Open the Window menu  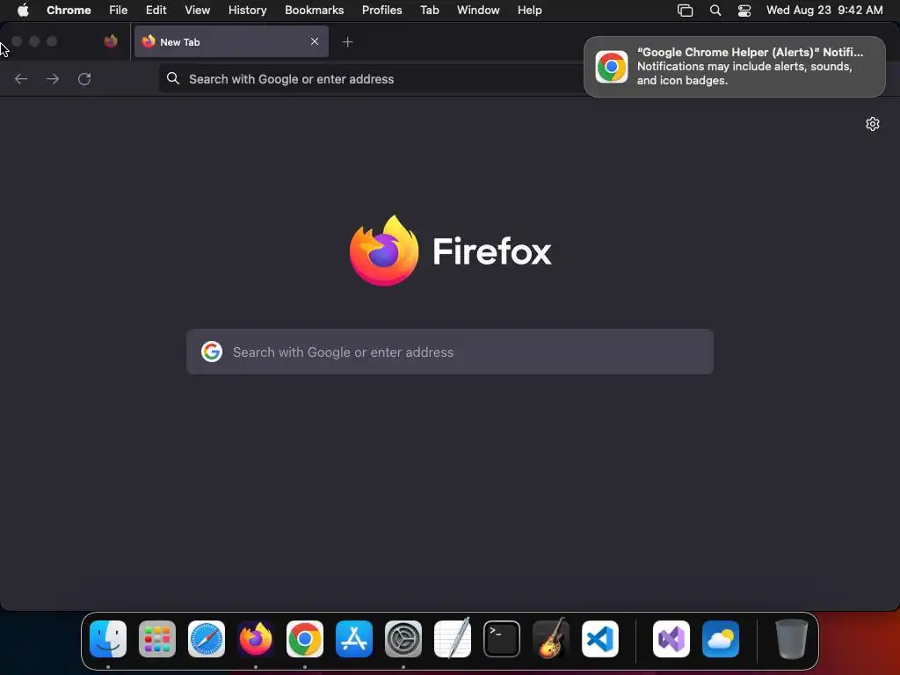click(x=478, y=10)
